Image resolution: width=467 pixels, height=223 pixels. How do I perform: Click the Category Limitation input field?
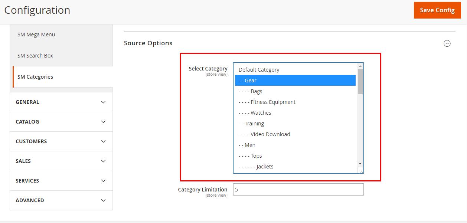click(298, 190)
